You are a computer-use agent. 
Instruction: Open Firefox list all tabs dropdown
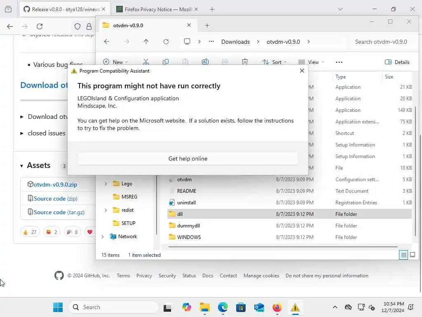tap(340, 9)
